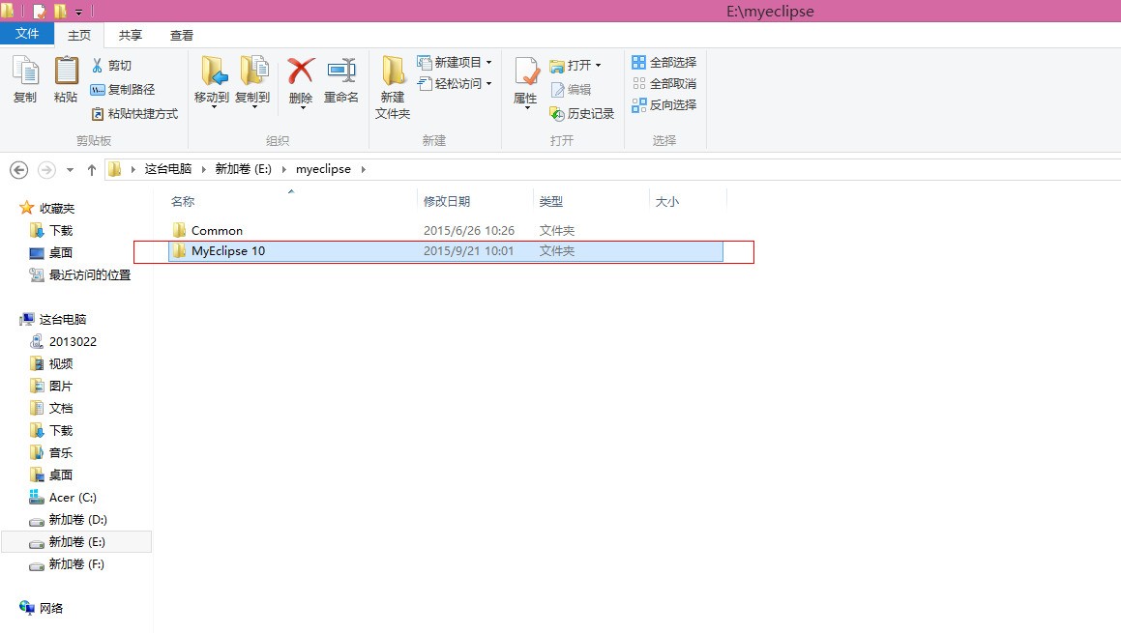
Task: Click the 剪切 (Cut) icon
Action: tap(118, 66)
